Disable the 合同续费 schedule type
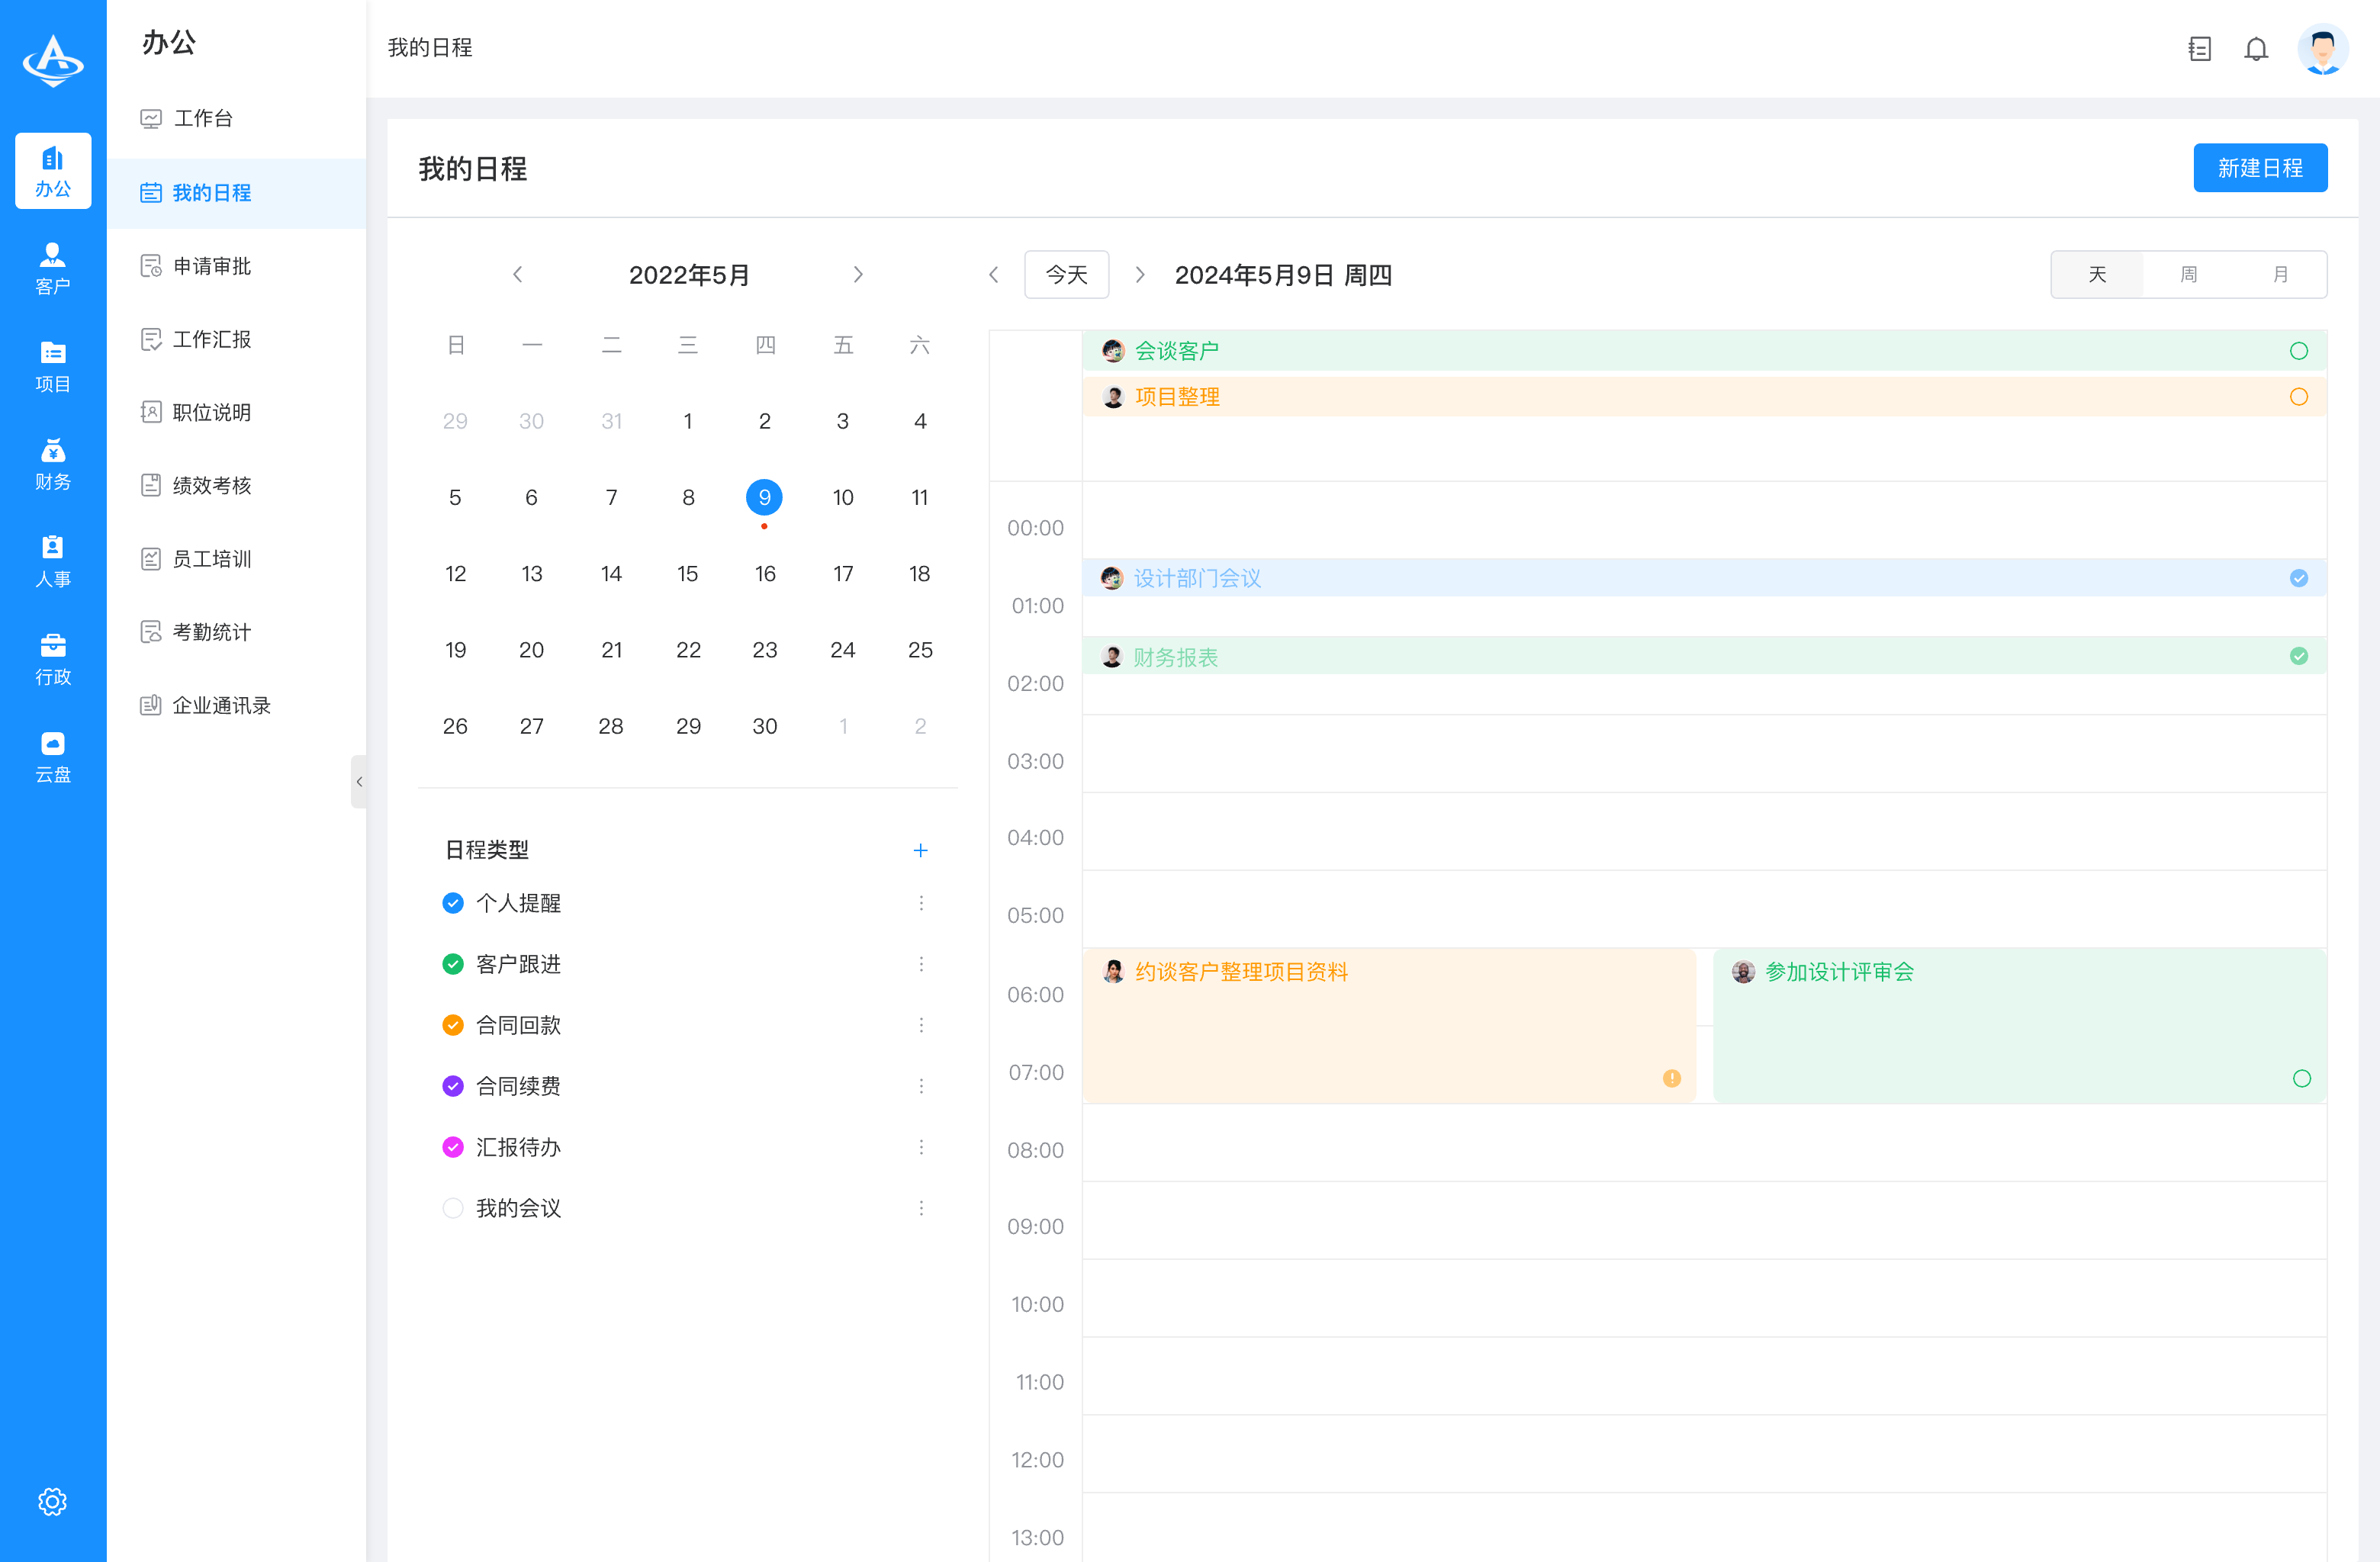 pyautogui.click(x=453, y=1085)
